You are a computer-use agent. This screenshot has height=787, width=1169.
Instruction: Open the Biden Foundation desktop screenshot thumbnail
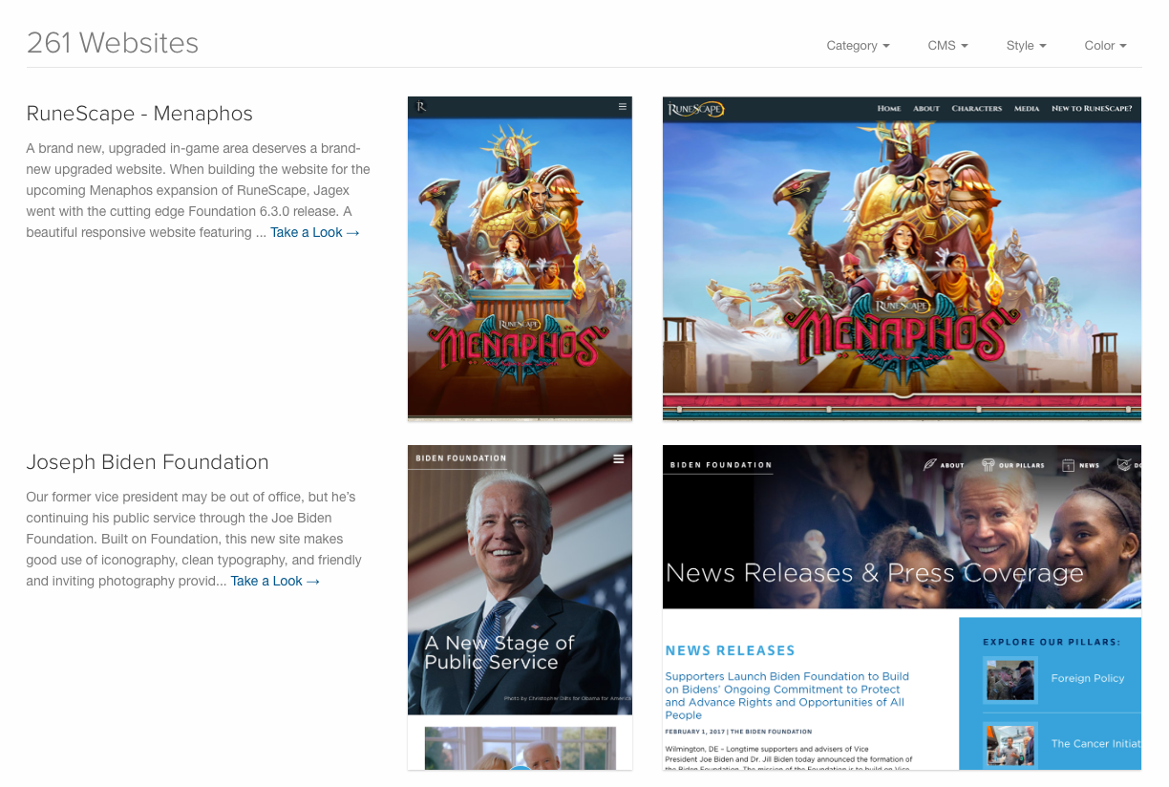(902, 607)
